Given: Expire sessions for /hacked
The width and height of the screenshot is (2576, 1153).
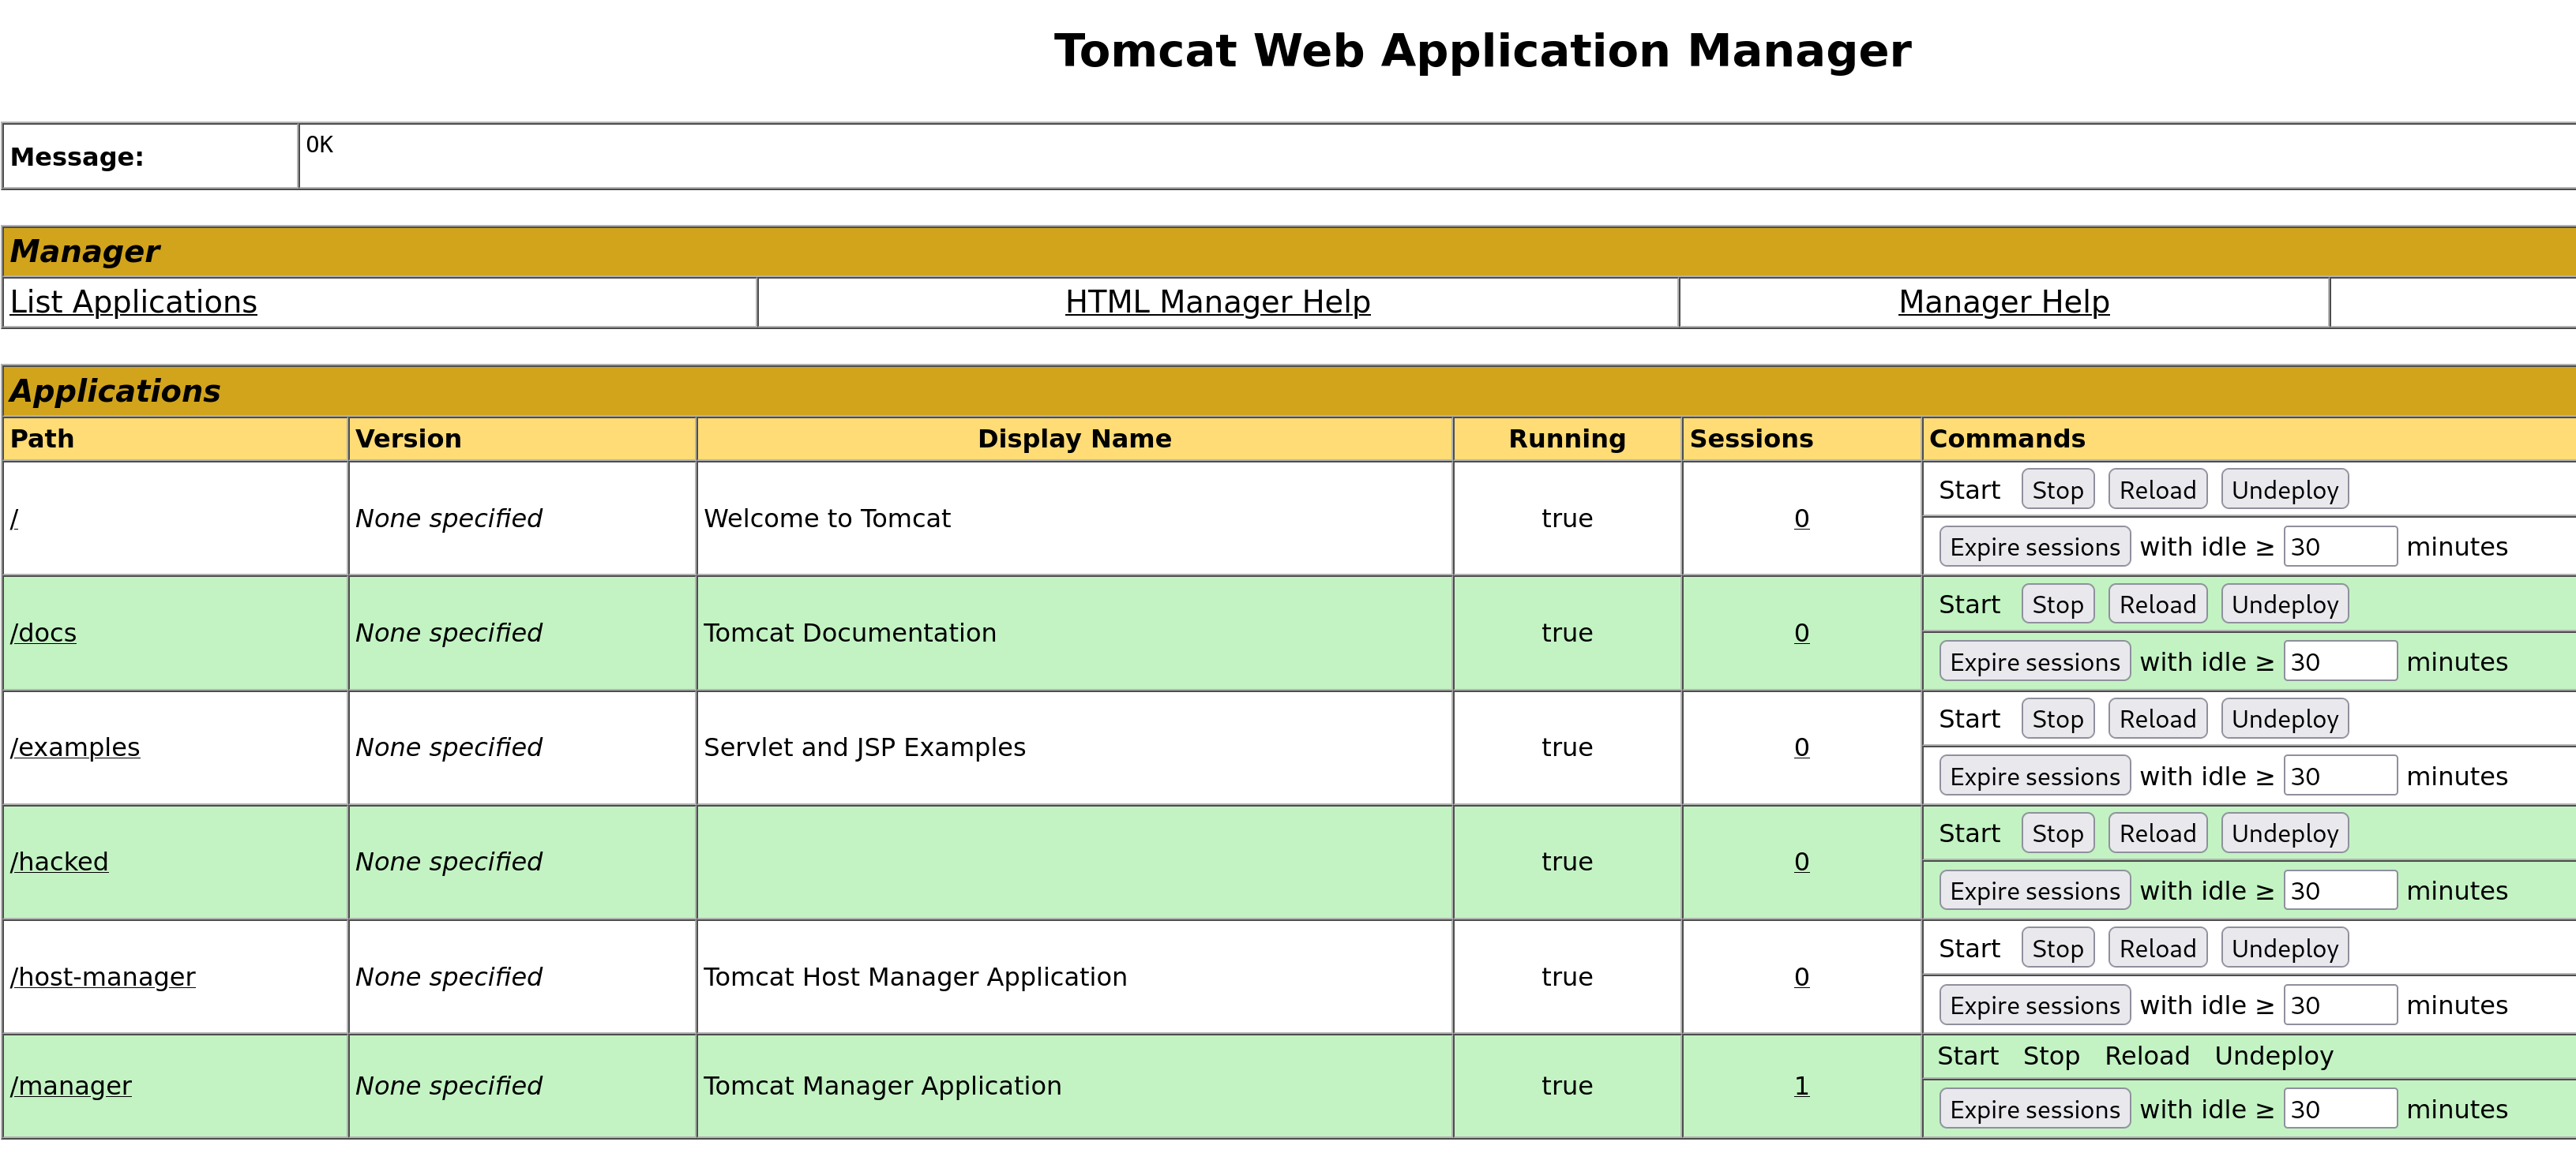Looking at the screenshot, I should [x=2034, y=890].
